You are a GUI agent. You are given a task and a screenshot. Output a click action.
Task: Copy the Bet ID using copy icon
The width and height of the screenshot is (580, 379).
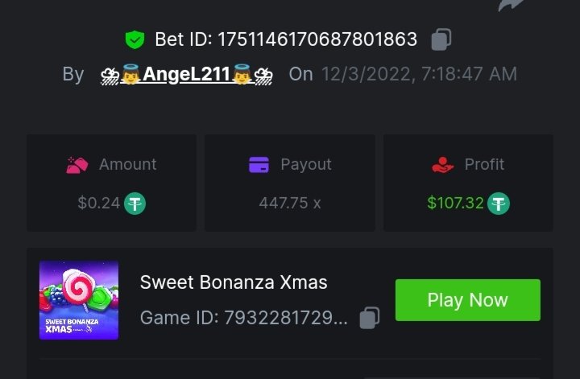pos(441,39)
